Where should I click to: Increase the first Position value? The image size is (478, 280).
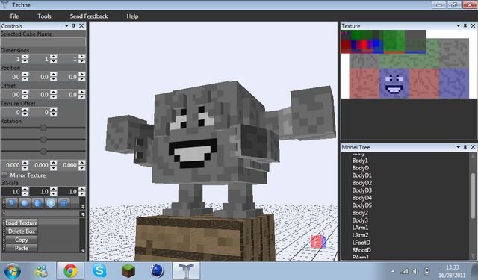click(x=25, y=75)
